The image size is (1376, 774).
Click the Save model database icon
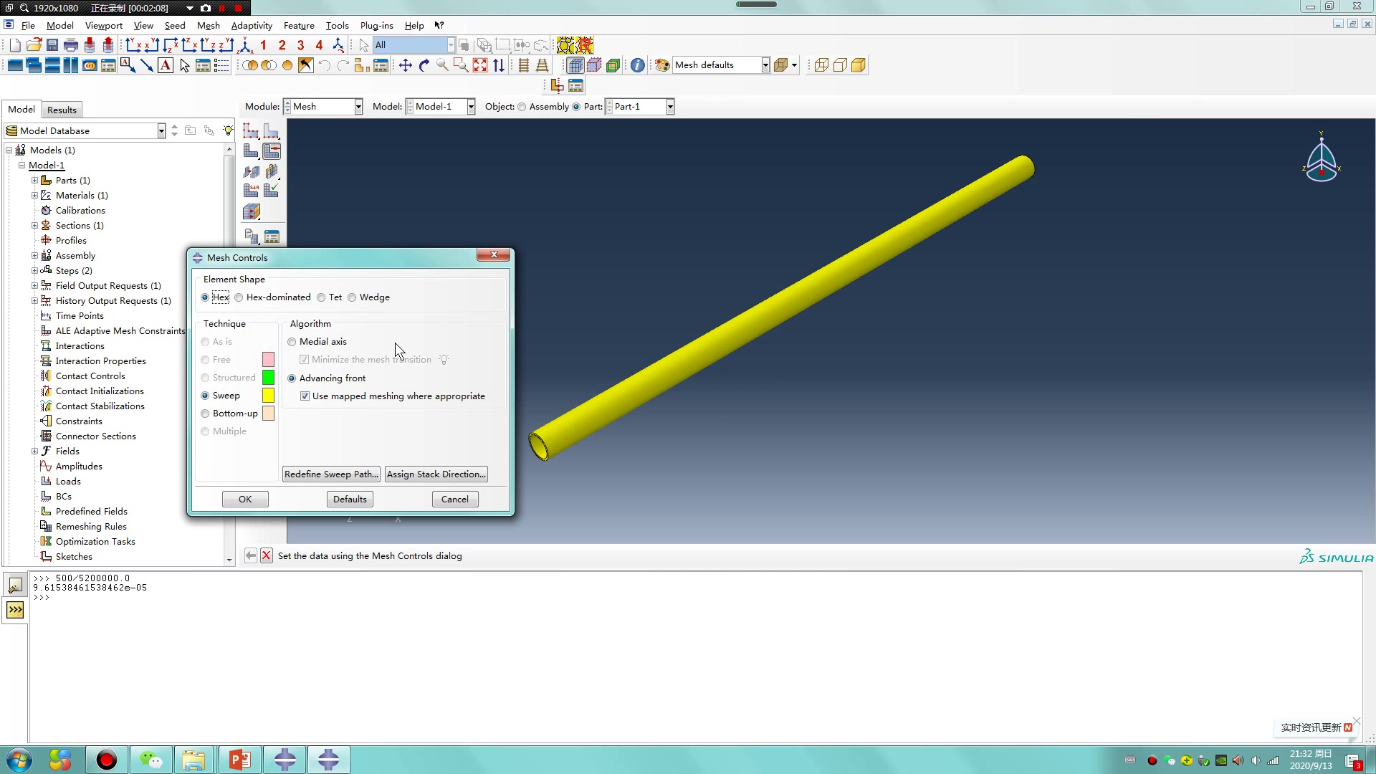click(x=52, y=45)
